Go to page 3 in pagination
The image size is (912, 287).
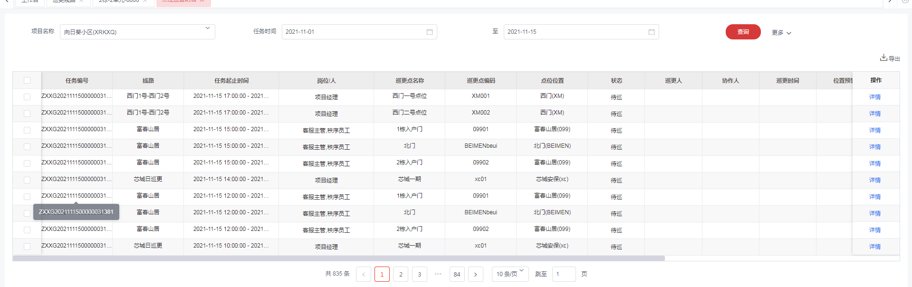click(x=419, y=274)
